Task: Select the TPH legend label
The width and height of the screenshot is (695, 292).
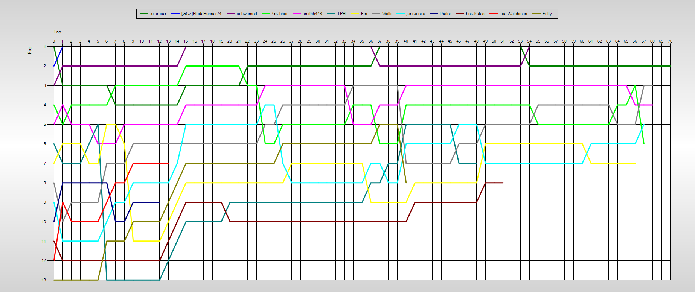Action: pos(341,14)
